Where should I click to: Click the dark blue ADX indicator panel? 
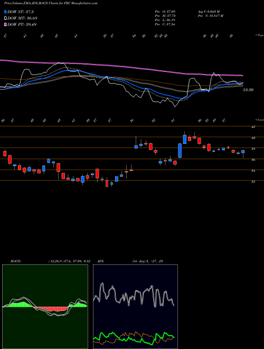(135, 307)
